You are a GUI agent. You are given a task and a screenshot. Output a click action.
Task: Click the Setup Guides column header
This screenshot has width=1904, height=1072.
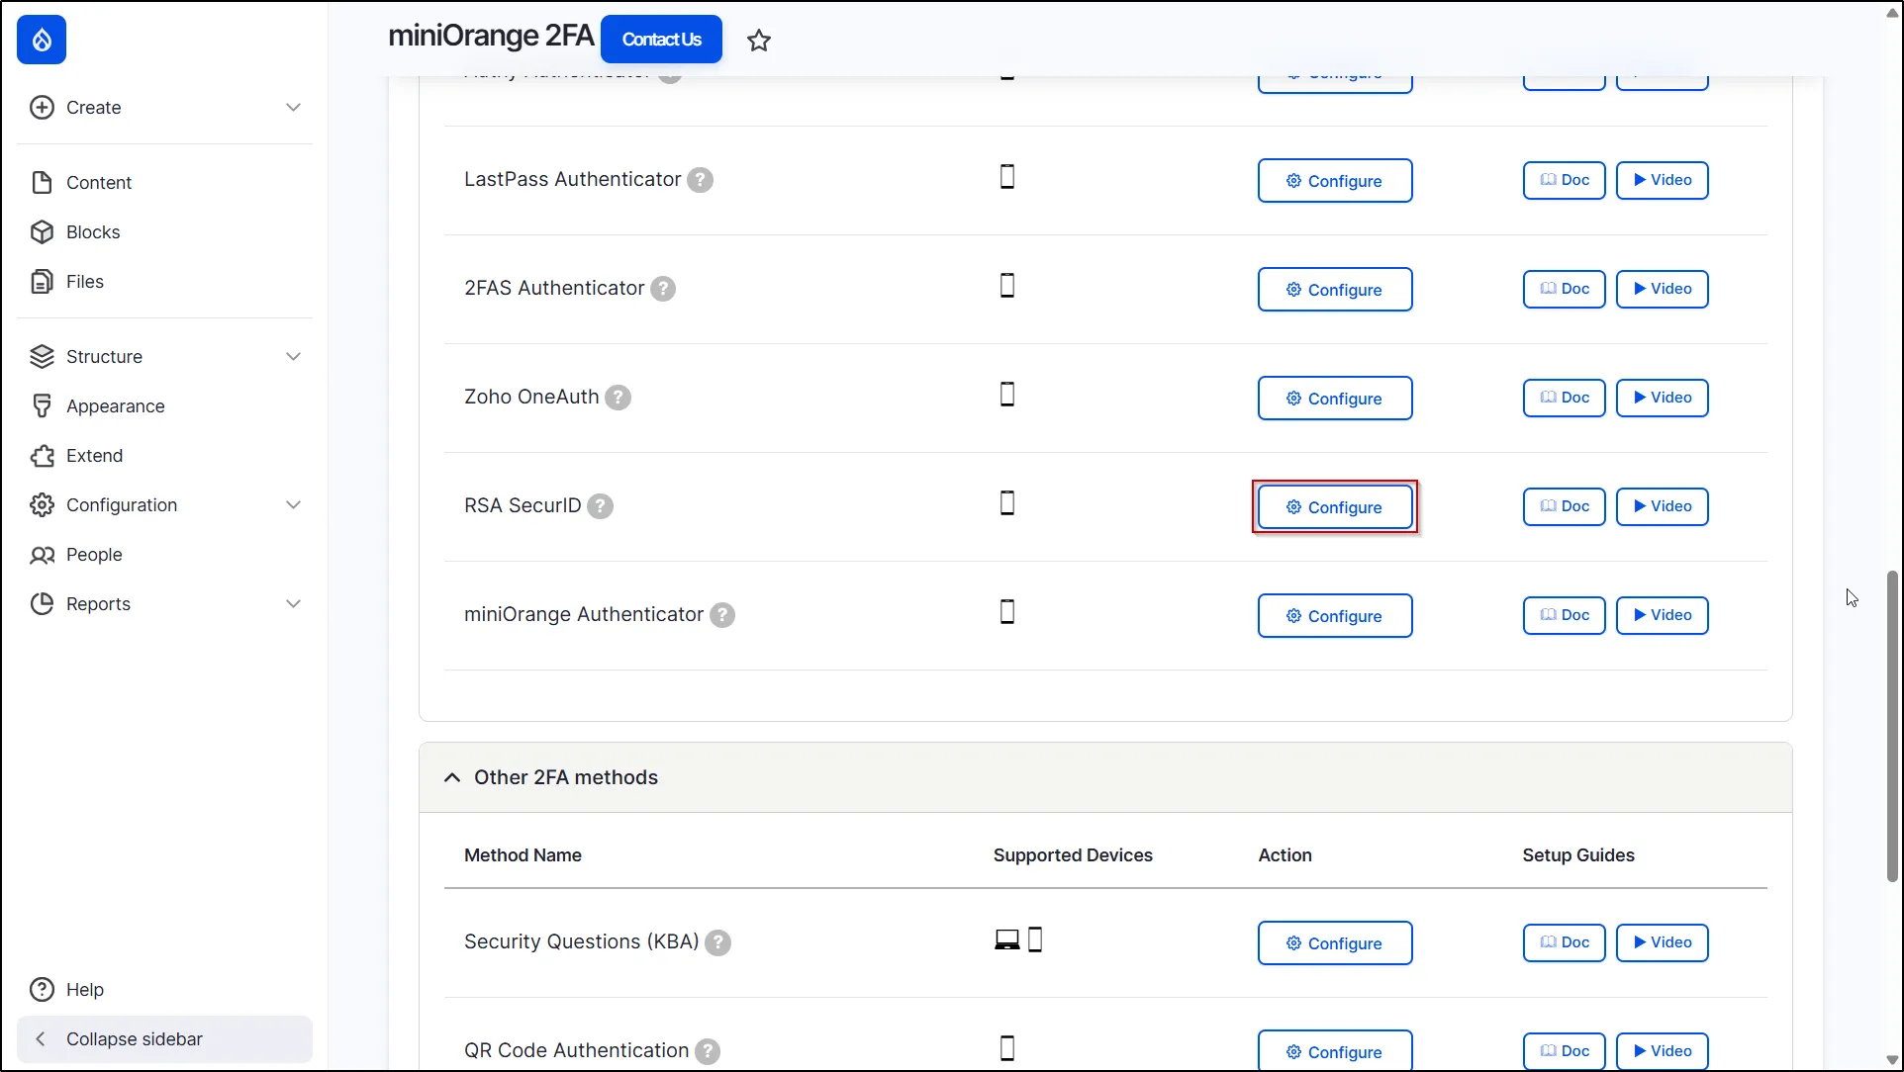pos(1578,855)
